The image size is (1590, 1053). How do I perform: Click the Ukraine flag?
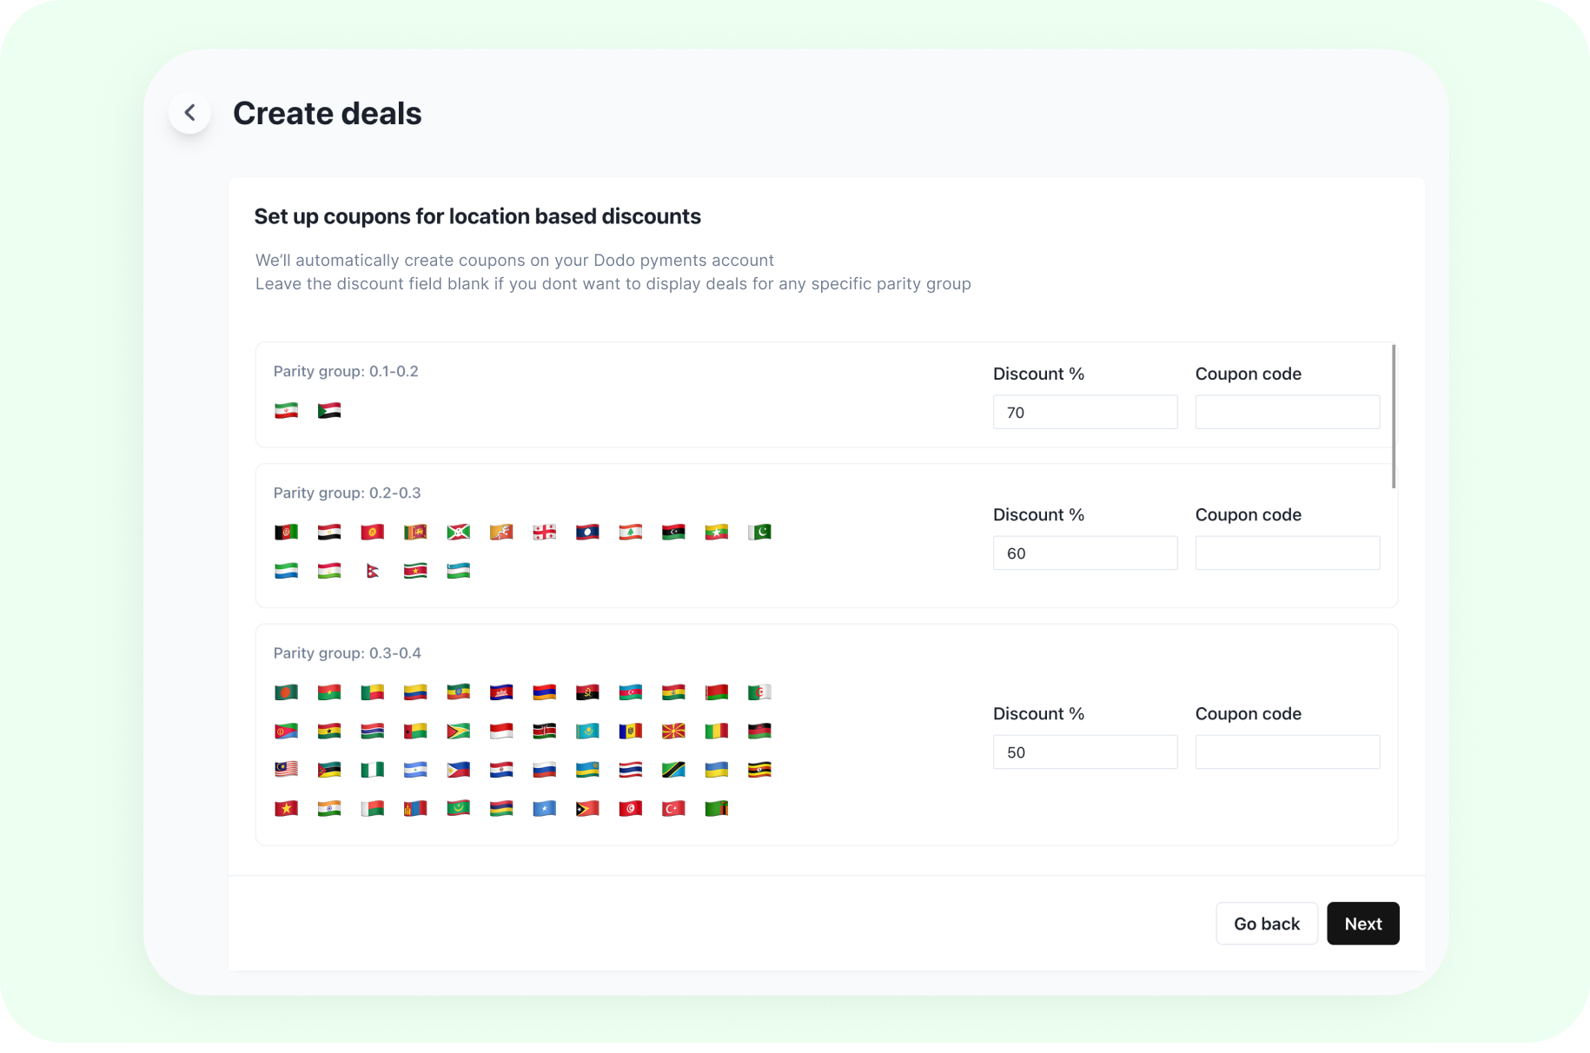(717, 770)
